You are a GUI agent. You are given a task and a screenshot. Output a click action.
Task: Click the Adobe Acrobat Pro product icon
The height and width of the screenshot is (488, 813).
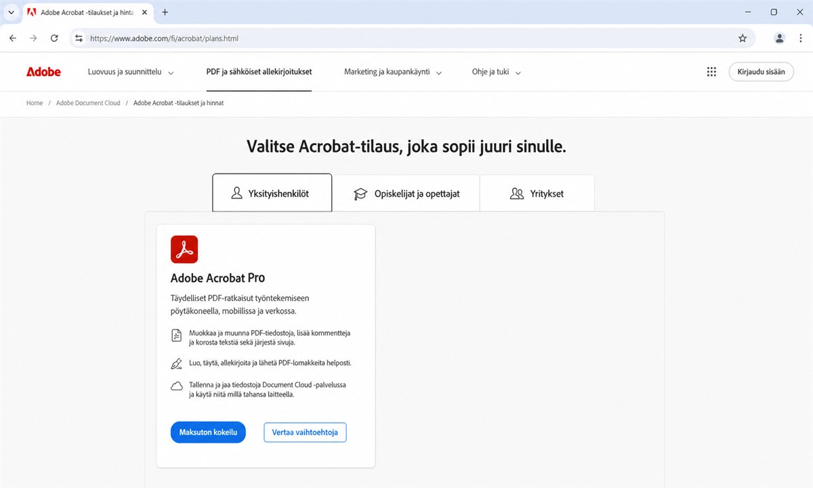(x=184, y=249)
